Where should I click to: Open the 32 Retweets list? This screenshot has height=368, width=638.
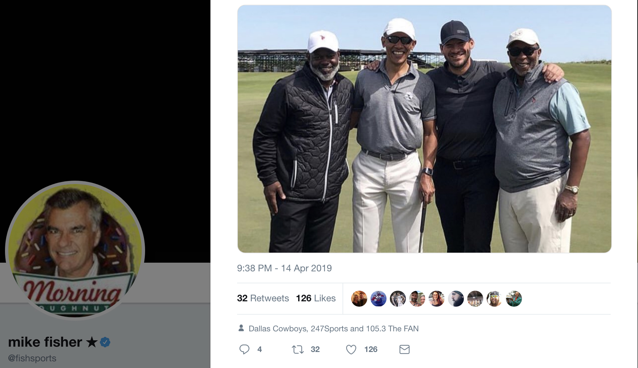coord(263,298)
